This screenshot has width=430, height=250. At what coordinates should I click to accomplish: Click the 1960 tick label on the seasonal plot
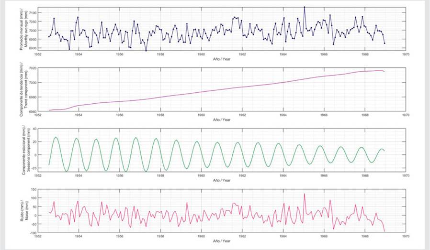tap(201, 176)
